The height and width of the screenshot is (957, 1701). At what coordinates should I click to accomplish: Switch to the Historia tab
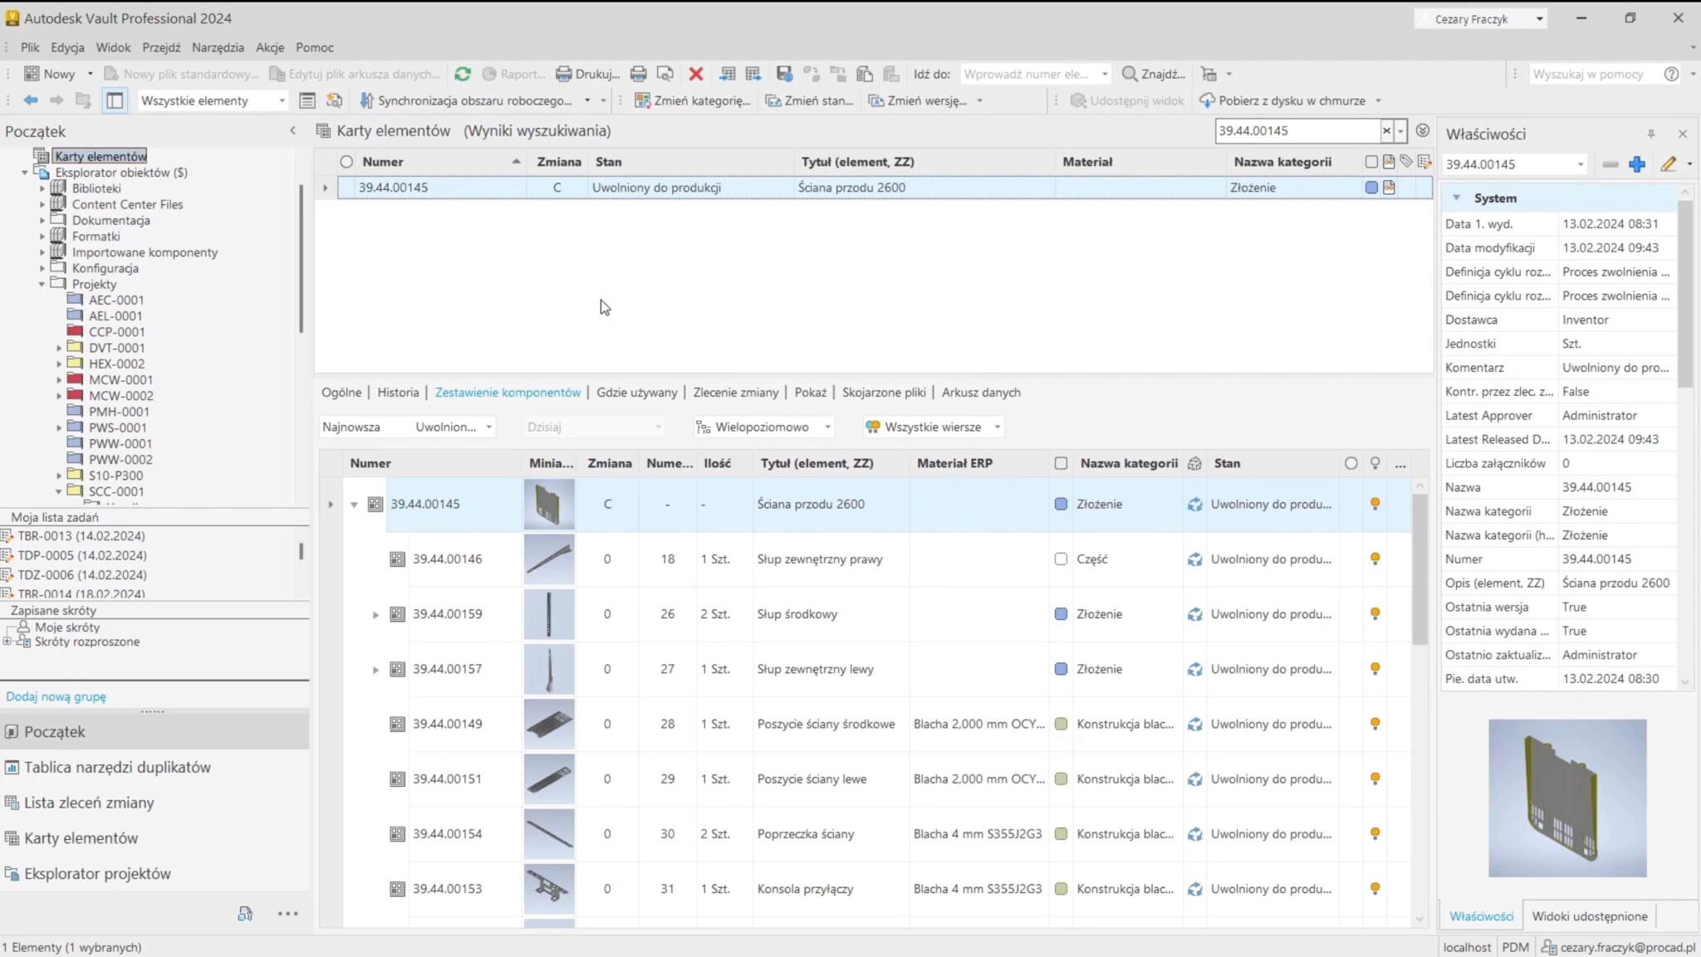click(398, 392)
